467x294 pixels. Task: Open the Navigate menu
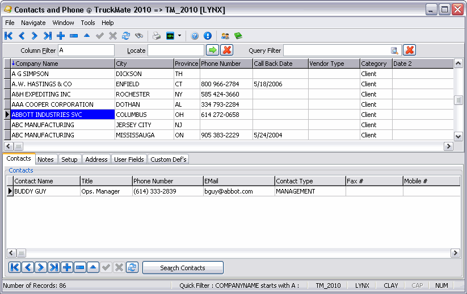33,23
